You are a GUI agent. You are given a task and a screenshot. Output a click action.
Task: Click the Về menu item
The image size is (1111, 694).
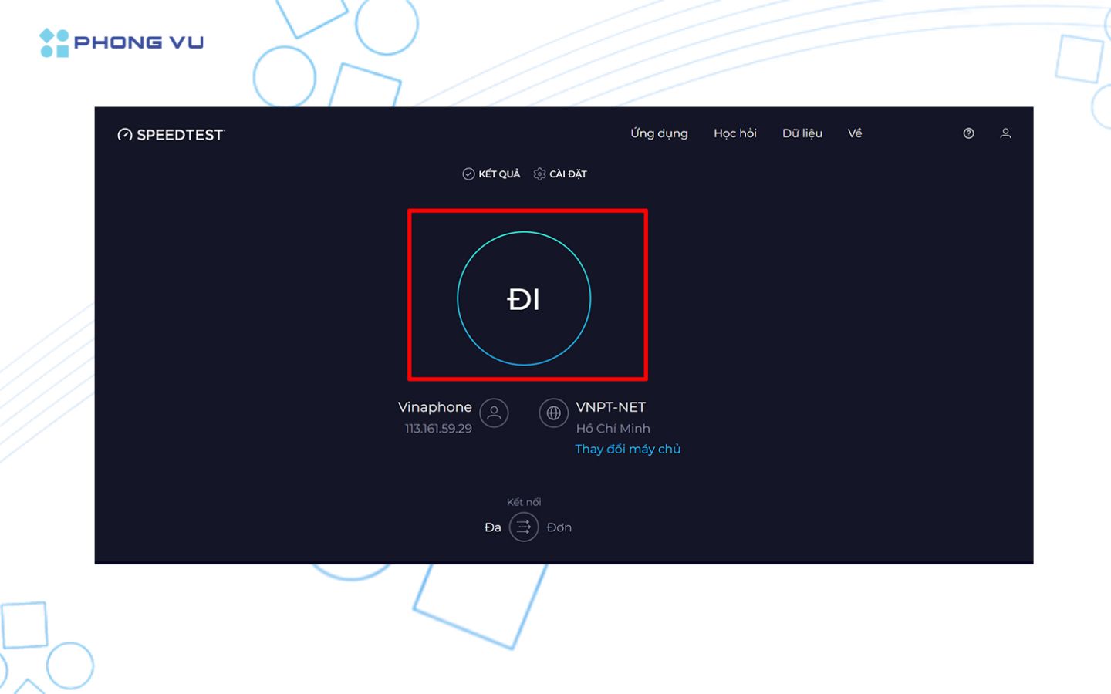(x=855, y=133)
